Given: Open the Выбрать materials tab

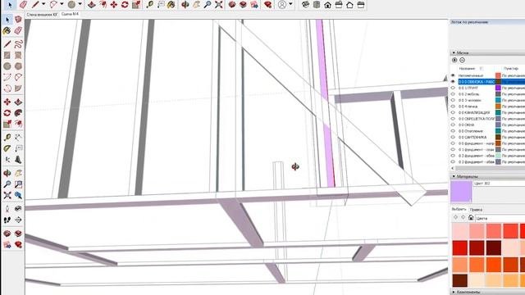Looking at the screenshot, I should click(x=459, y=210).
